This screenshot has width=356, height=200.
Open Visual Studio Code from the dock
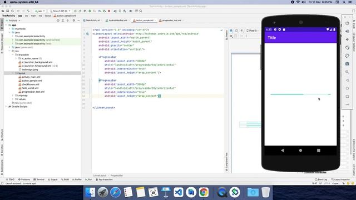(x=179, y=192)
